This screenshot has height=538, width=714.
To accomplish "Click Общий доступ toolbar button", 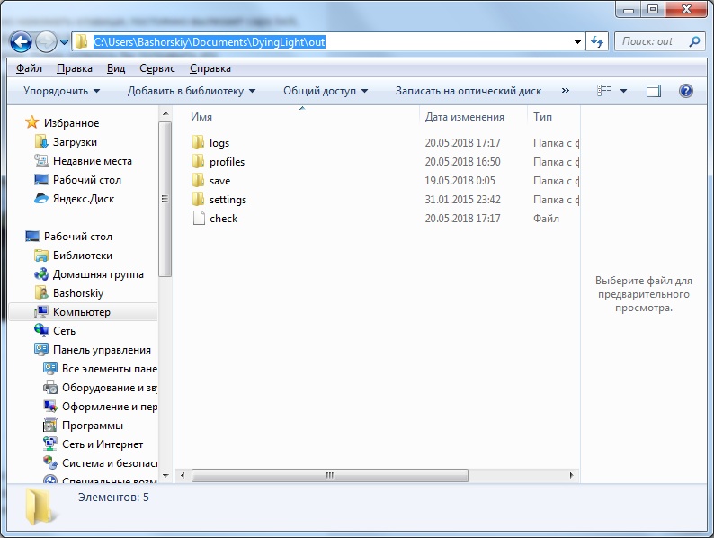I will pyautogui.click(x=326, y=91).
